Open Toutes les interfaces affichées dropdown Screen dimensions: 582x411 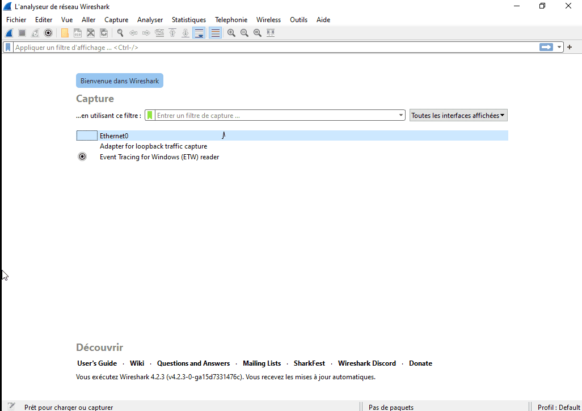[x=458, y=115]
